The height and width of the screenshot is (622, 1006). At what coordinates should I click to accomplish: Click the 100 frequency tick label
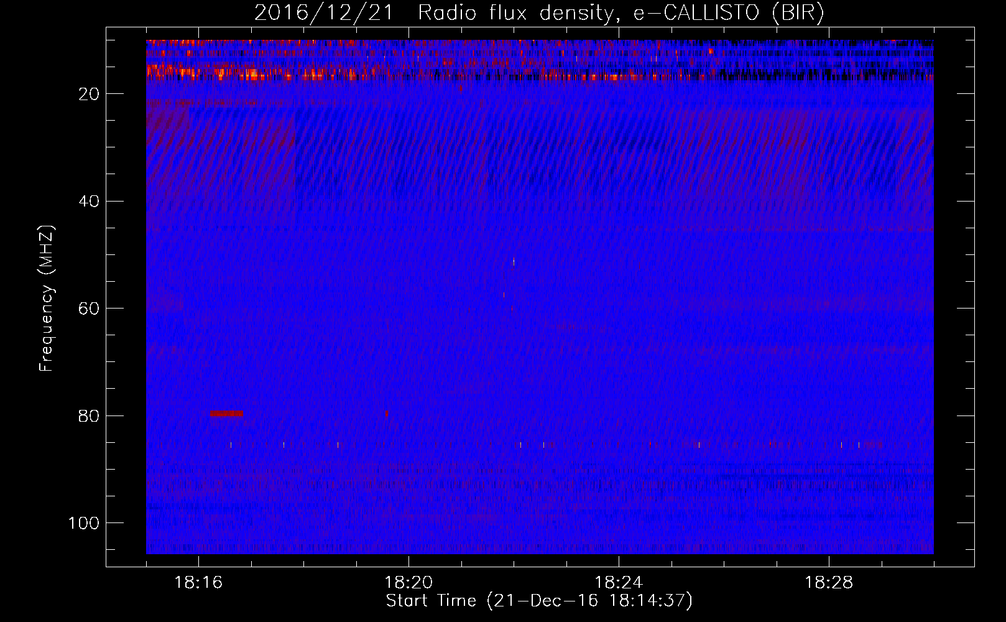coord(84,523)
